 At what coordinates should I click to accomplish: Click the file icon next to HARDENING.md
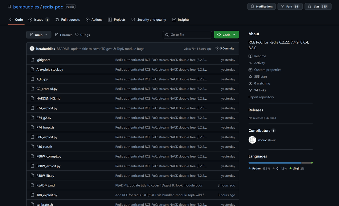click(x=32, y=98)
